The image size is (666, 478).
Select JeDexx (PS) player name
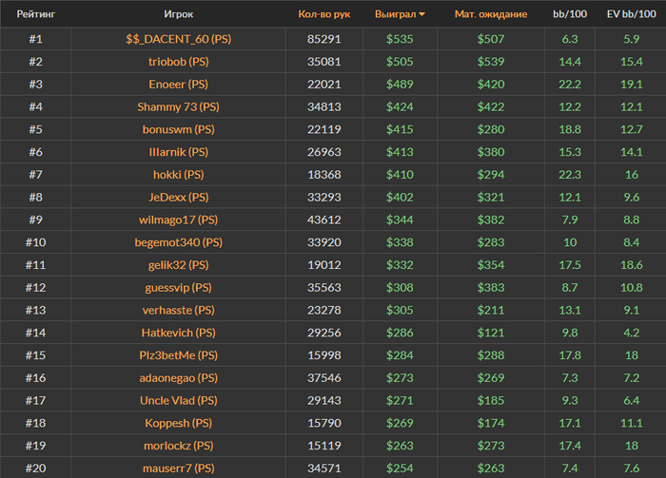[179, 198]
